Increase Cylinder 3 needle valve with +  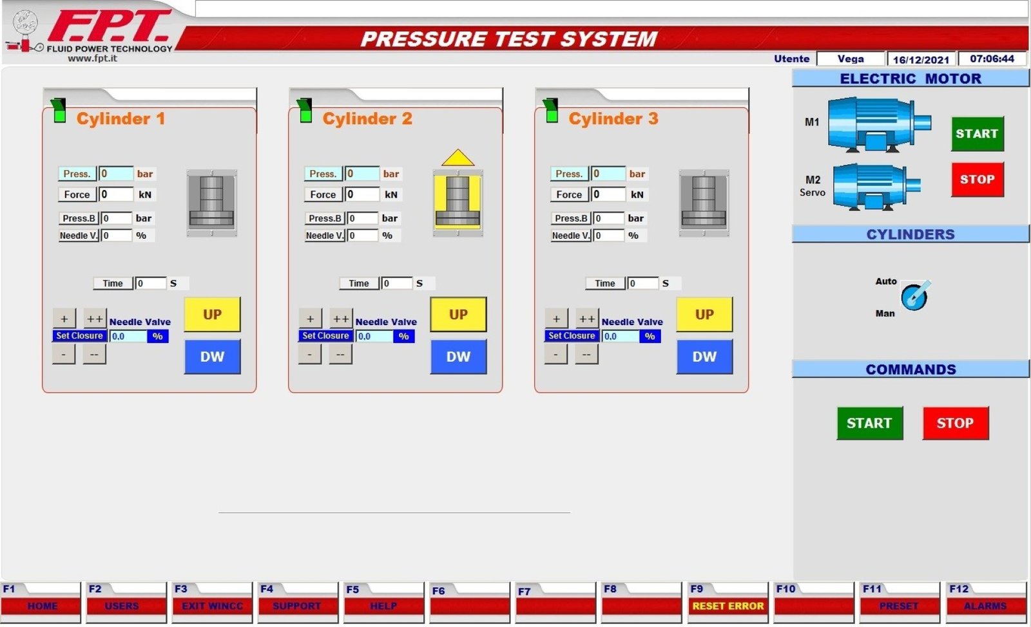point(556,319)
